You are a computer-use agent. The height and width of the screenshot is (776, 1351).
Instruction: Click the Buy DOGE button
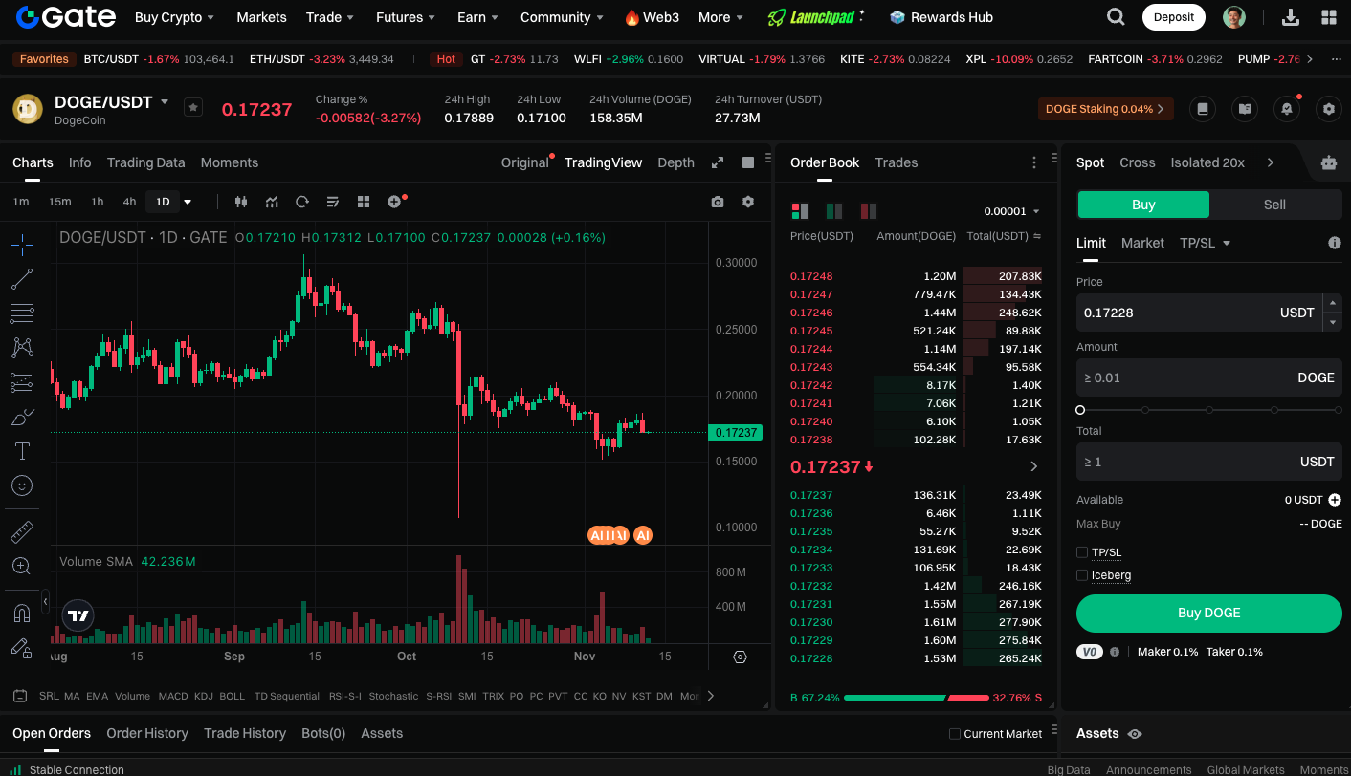point(1209,614)
